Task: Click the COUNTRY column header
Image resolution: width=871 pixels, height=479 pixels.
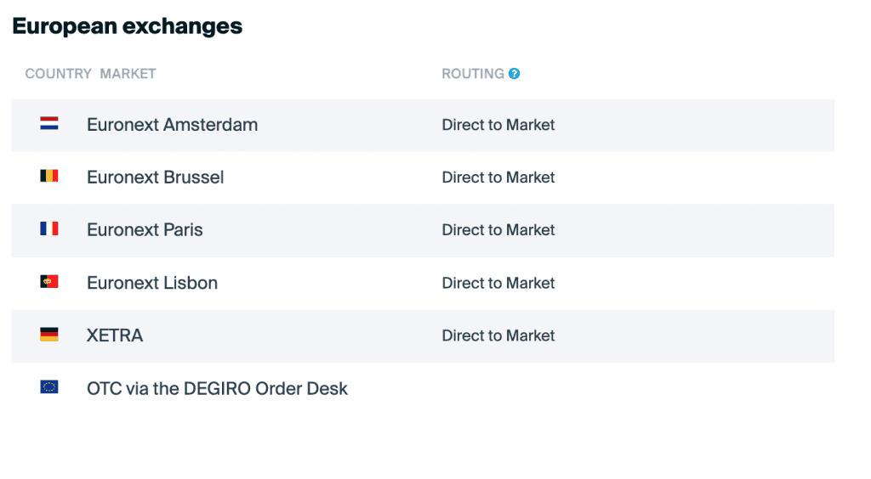Action: 58,74
